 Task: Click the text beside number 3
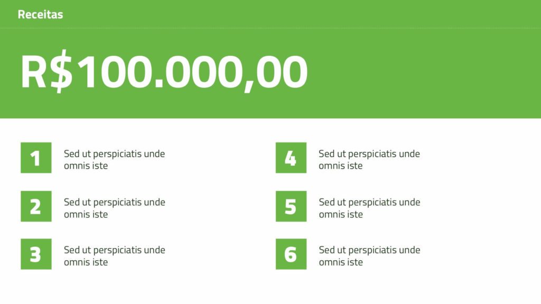pos(114,256)
